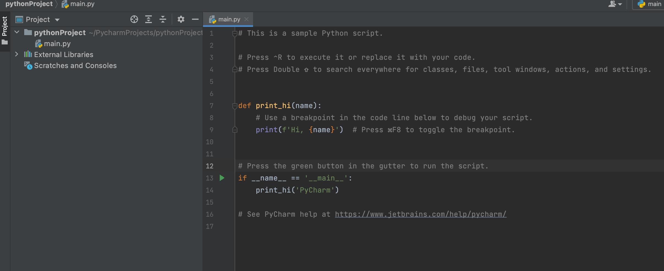Click '# This is a sample Python script.'

tap(311, 33)
